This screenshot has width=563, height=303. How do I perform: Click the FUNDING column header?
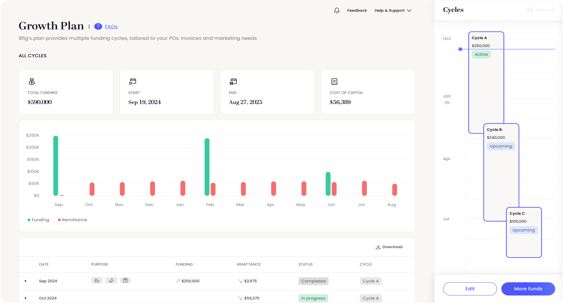(184, 264)
